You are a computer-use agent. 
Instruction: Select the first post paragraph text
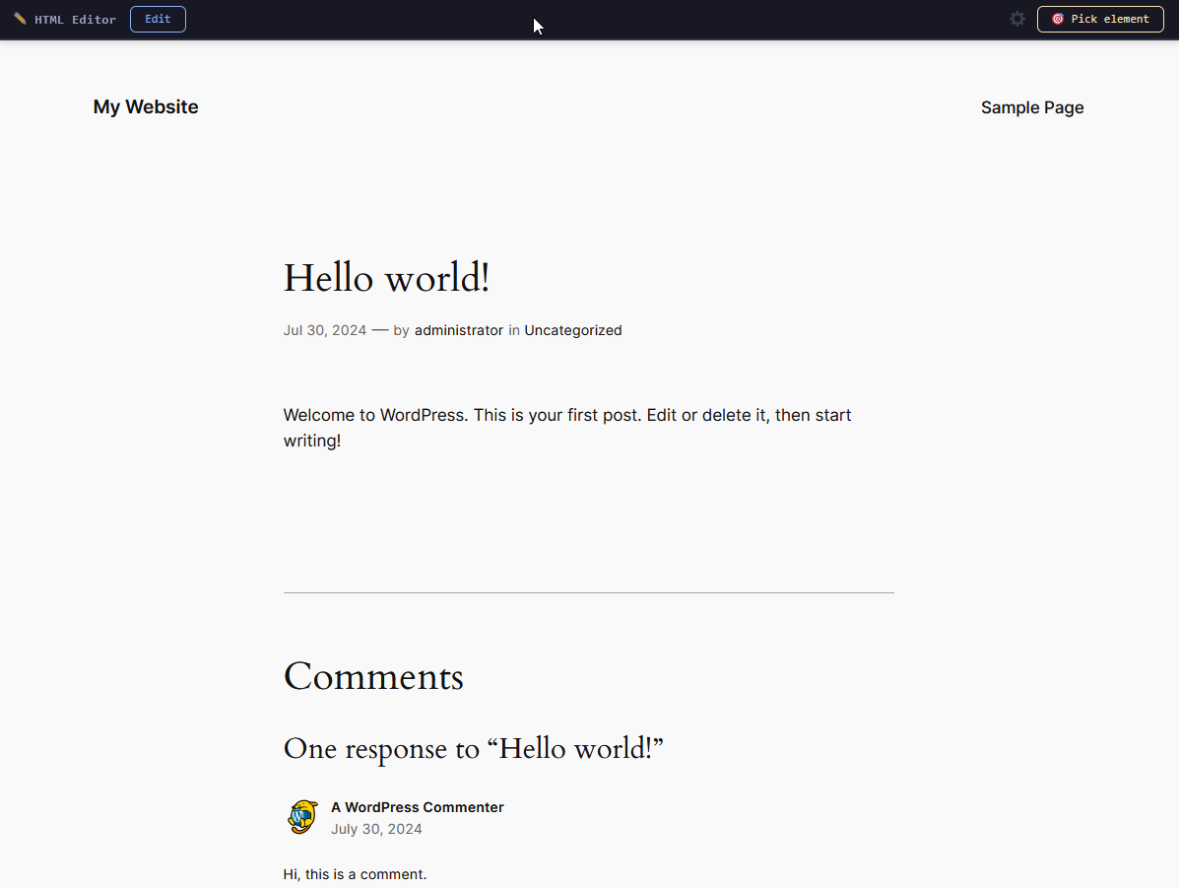click(x=566, y=427)
